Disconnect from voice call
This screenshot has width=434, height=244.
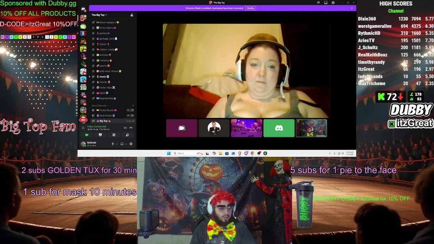click(131, 128)
